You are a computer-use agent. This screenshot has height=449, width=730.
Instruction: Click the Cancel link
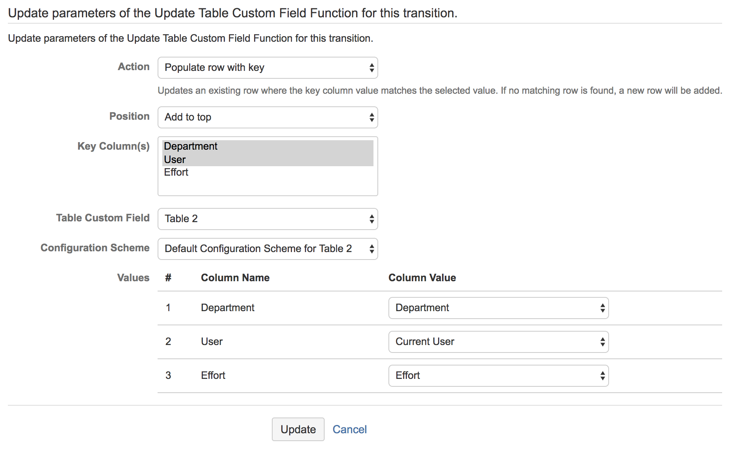pyautogui.click(x=349, y=429)
